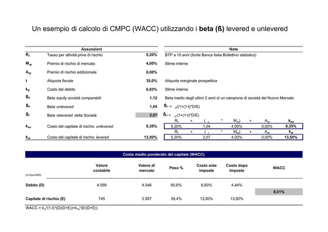Click "Tasso per attività prive di rischio"
Image resolution: width=328 pixels, height=232 pixels.
75,55
